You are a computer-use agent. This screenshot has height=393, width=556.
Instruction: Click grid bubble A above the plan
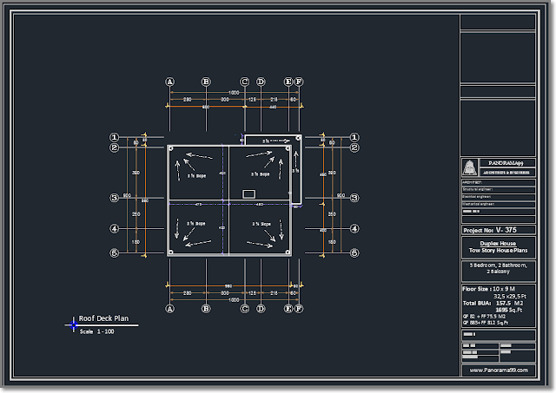click(x=170, y=82)
